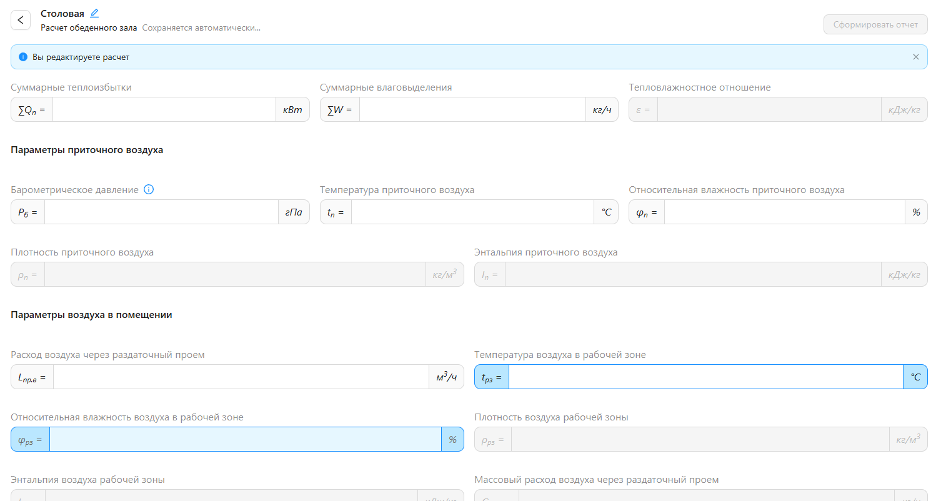
Task: Click the pencil icon next to Столовая
Action: point(94,13)
